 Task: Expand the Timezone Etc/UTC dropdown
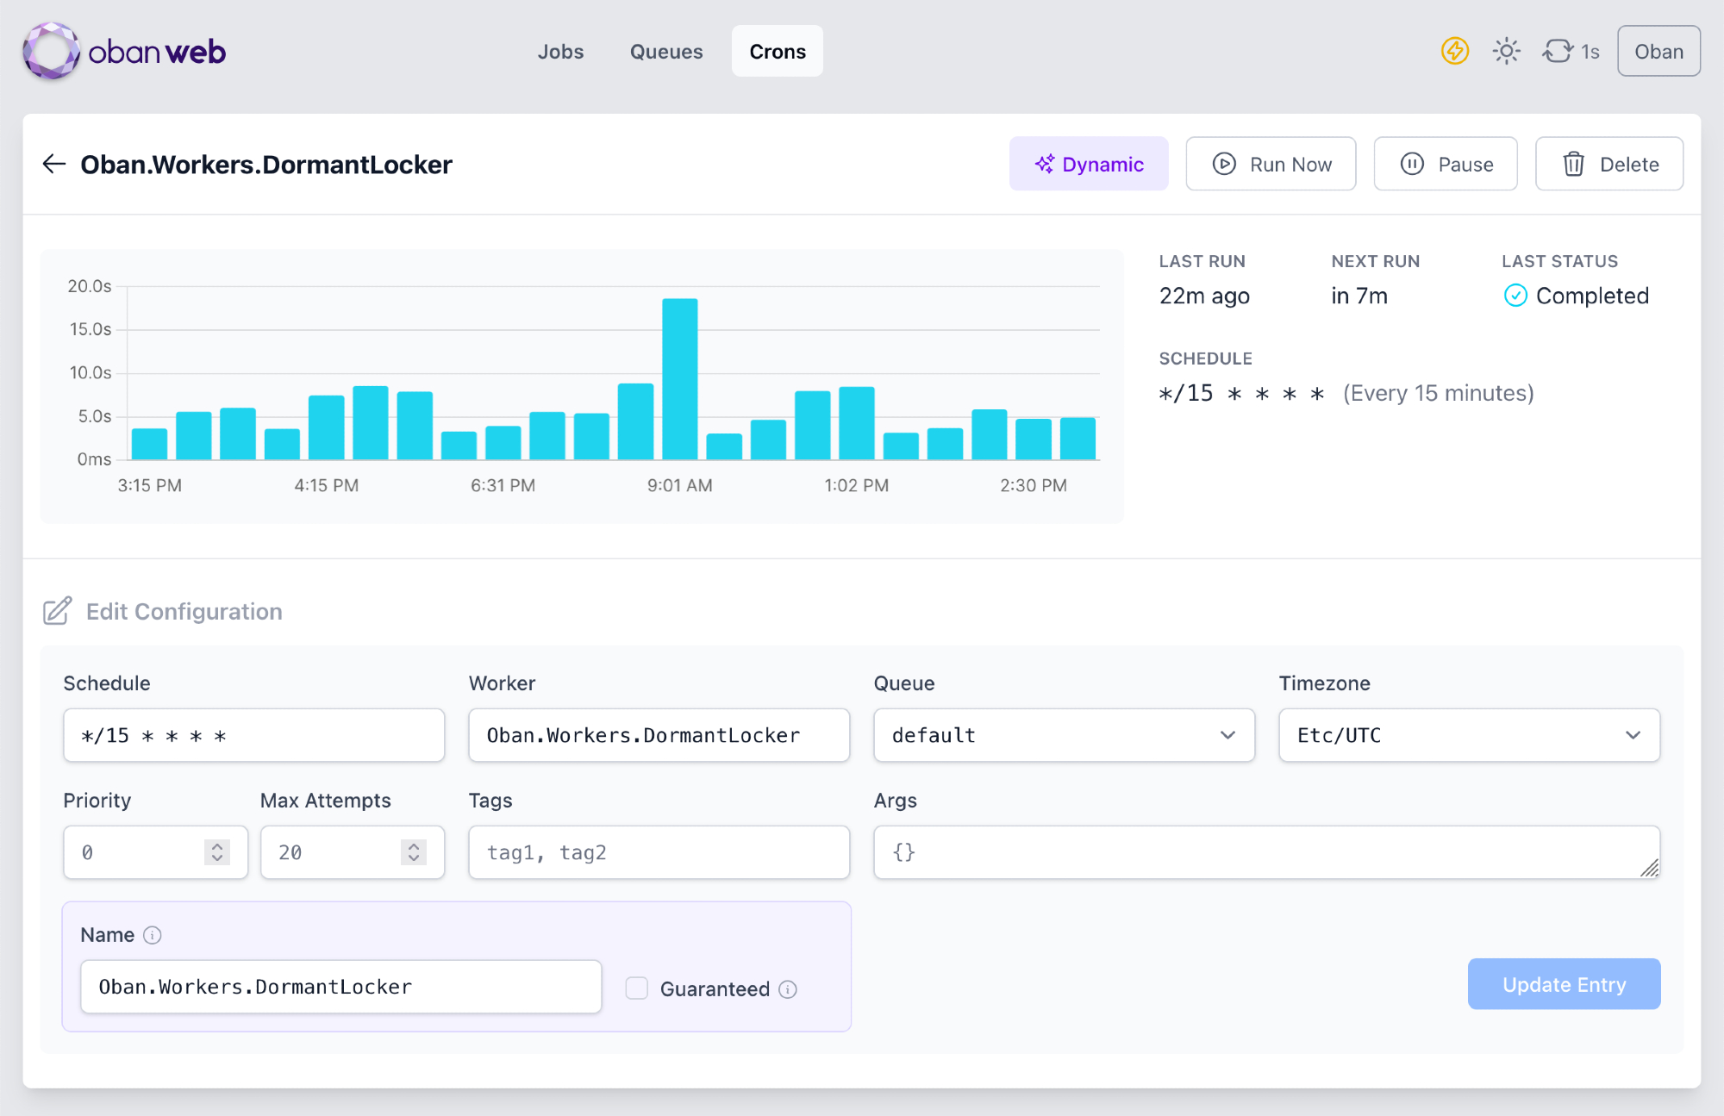1469,735
